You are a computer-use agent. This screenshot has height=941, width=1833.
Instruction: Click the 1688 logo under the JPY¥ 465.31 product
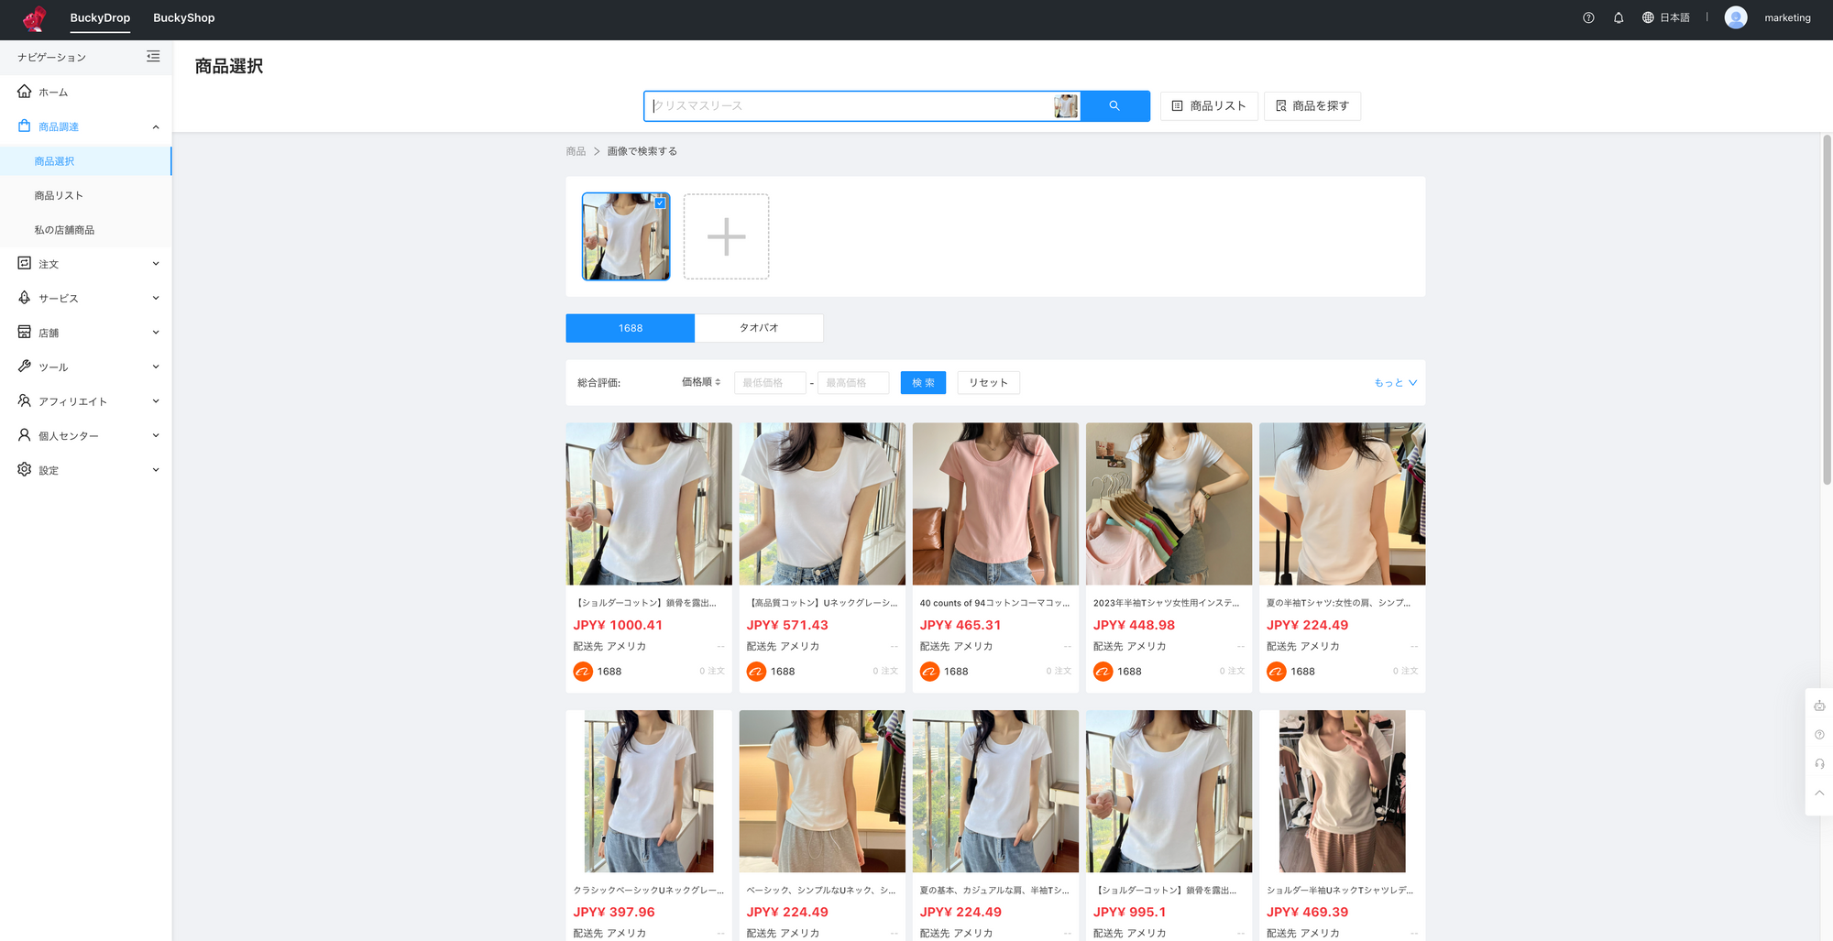[x=929, y=672]
